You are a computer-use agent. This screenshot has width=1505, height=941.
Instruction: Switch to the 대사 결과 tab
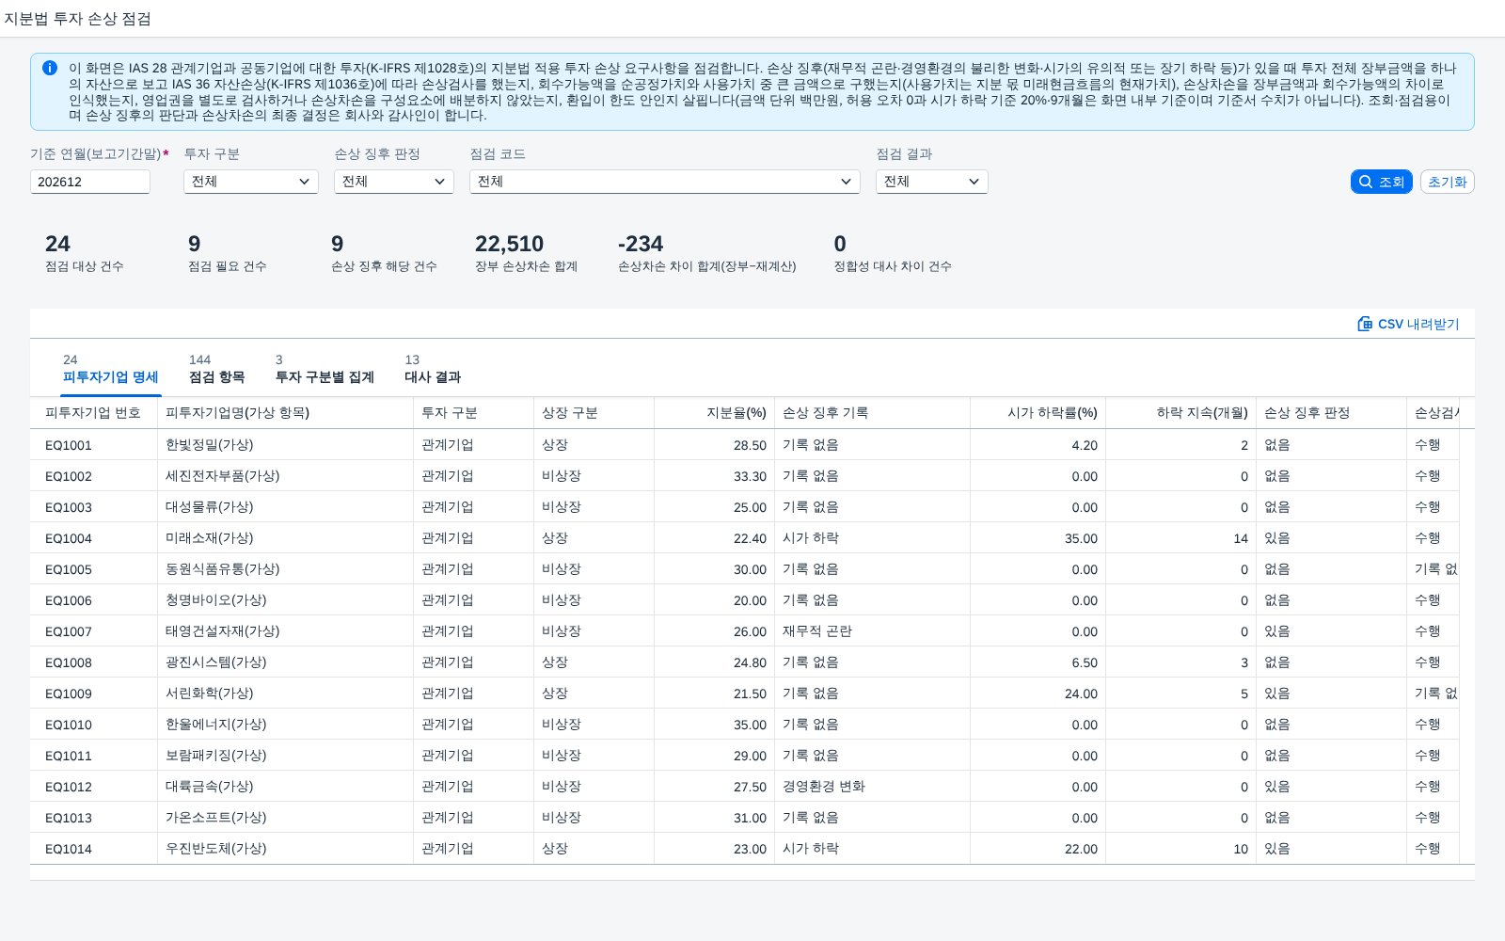[x=433, y=369]
